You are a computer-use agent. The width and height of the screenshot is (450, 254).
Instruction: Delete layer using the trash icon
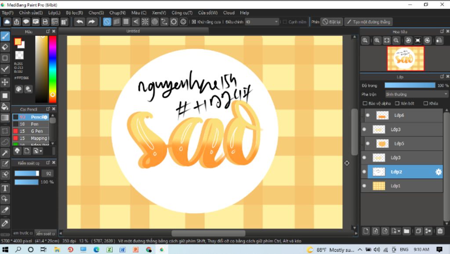(440, 231)
